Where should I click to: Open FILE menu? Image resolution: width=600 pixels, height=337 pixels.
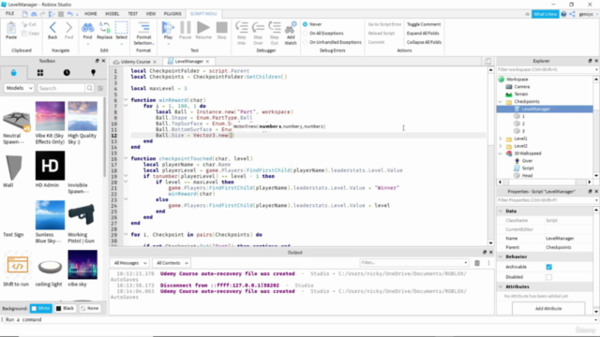[x=10, y=13]
